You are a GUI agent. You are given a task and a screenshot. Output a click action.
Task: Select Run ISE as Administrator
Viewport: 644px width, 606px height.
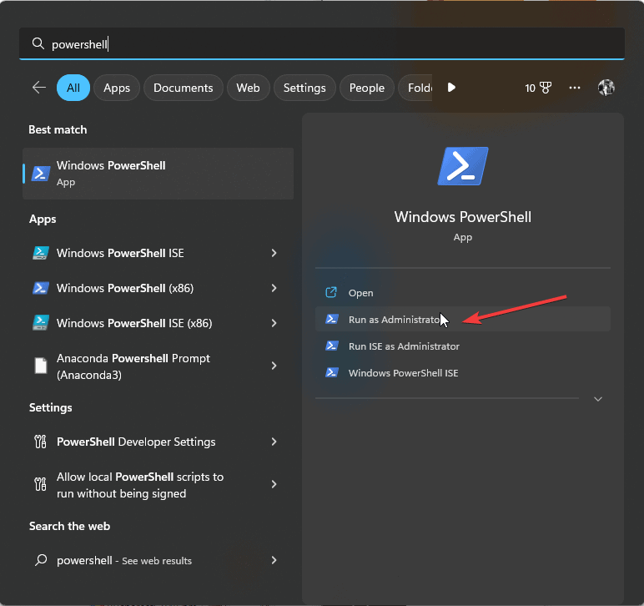pyautogui.click(x=403, y=346)
